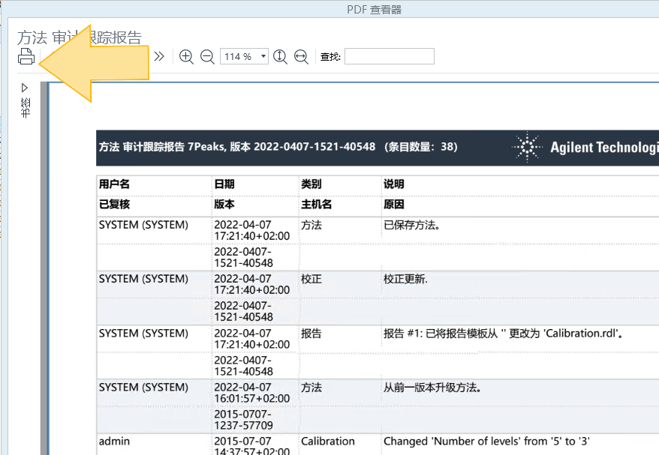Fit page to window width

click(301, 56)
